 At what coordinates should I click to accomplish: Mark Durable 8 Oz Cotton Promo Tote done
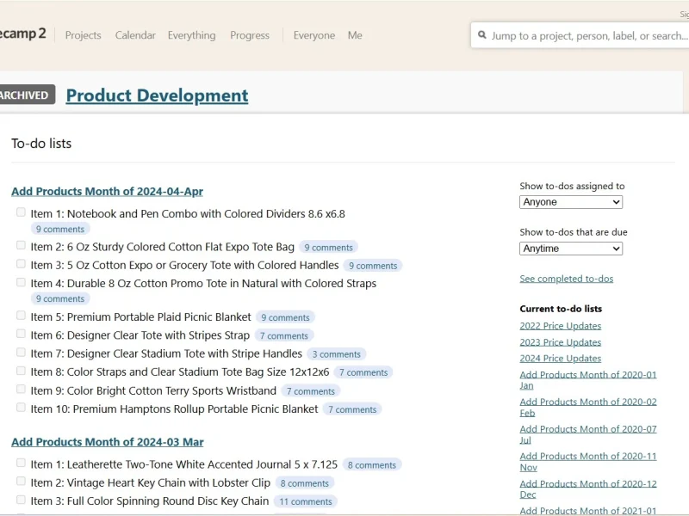[x=21, y=282]
